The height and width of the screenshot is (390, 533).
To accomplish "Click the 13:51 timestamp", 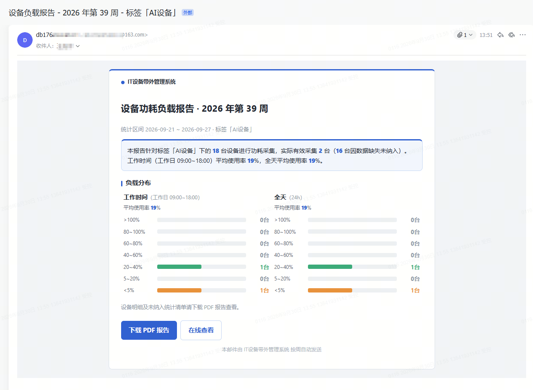I will [486, 35].
